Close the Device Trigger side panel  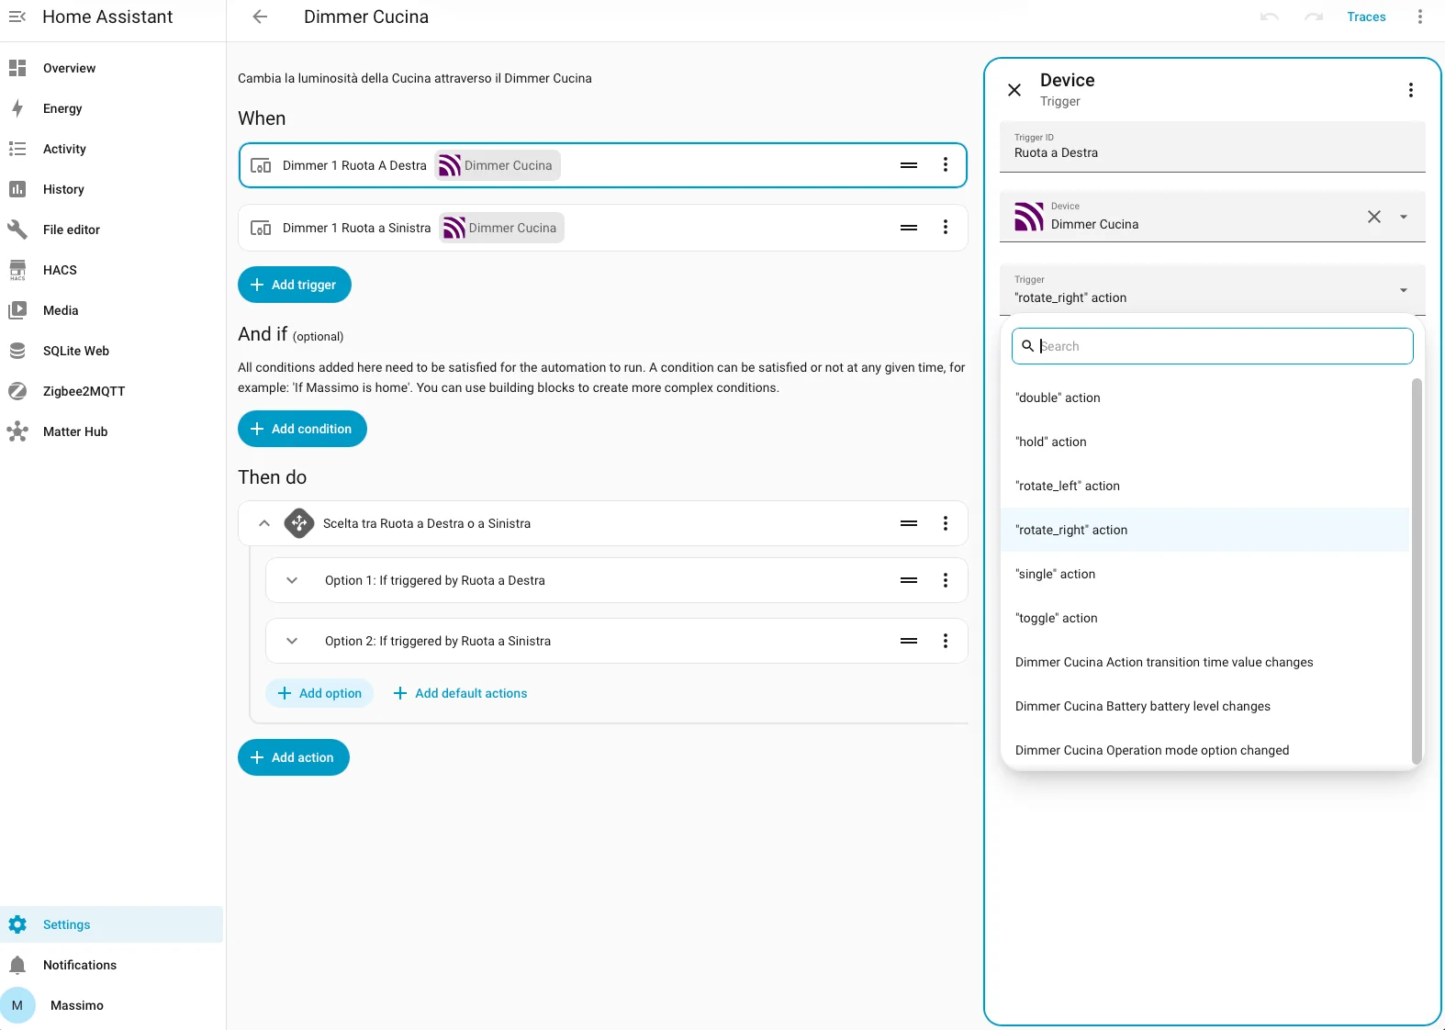point(1014,90)
